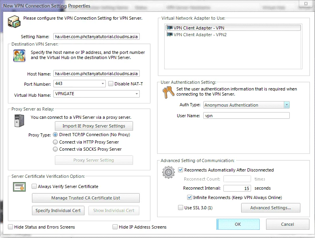Click the user authentication keys icon
Viewport: 315px width, 238px height.
click(x=168, y=92)
